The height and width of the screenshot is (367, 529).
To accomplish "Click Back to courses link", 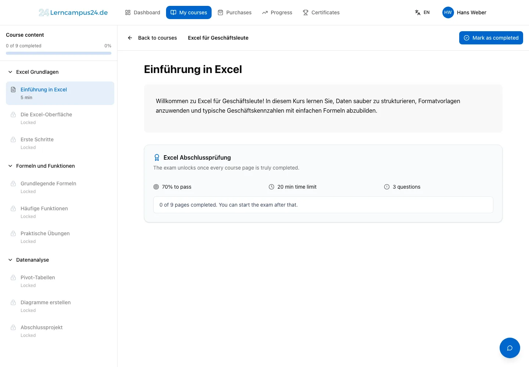I will pos(152,38).
